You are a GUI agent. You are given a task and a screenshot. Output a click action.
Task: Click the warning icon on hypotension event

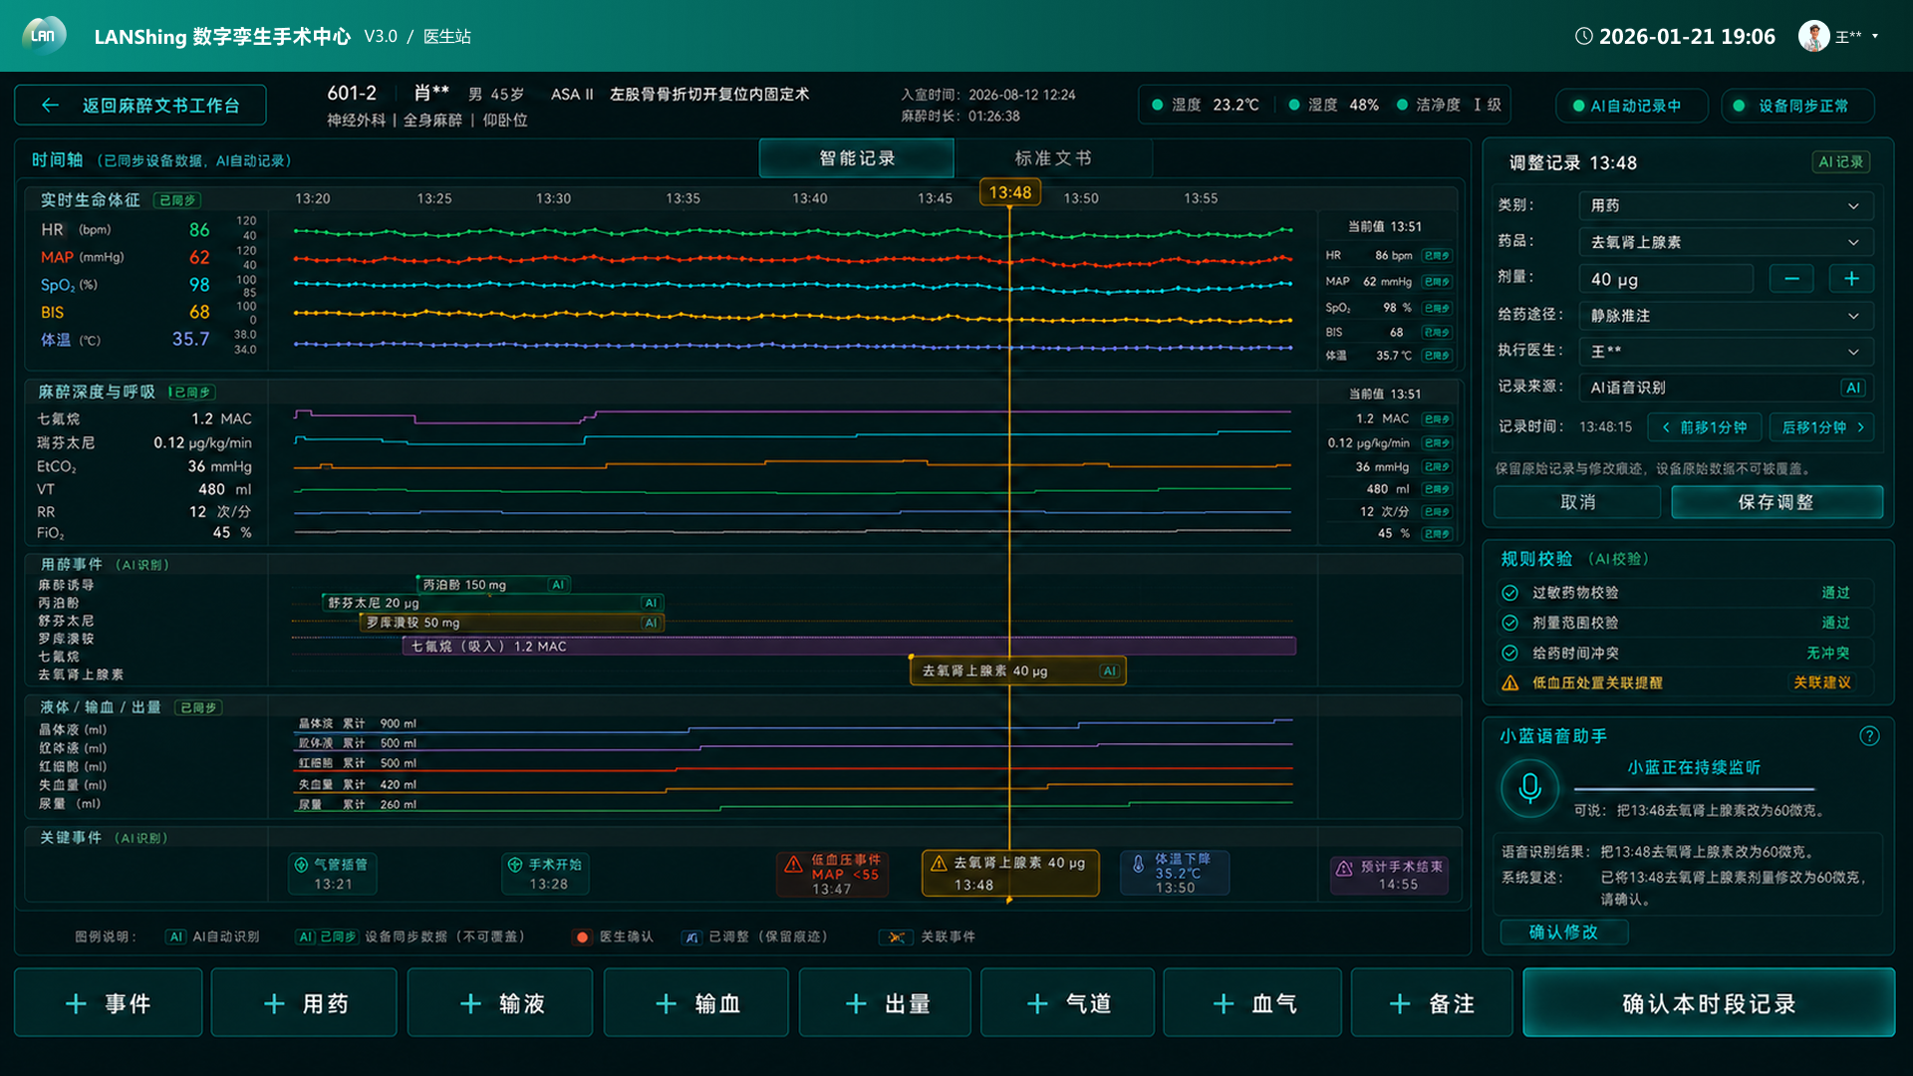793,864
